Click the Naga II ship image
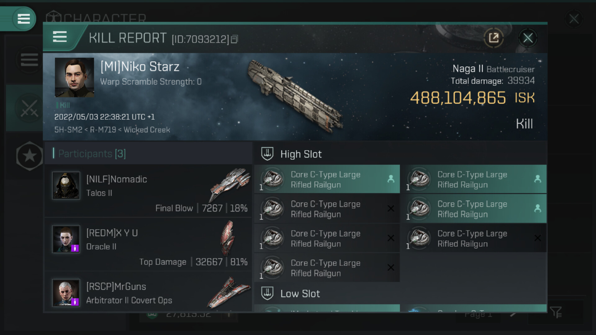The height and width of the screenshot is (335, 596). pos(295,96)
